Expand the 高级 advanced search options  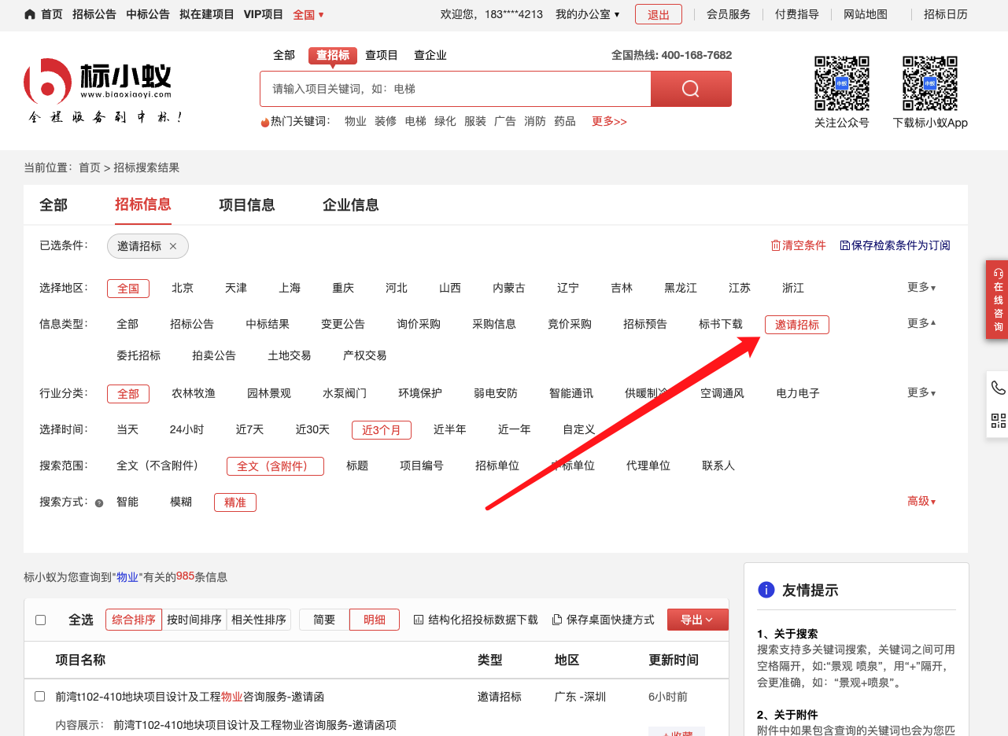[921, 502]
